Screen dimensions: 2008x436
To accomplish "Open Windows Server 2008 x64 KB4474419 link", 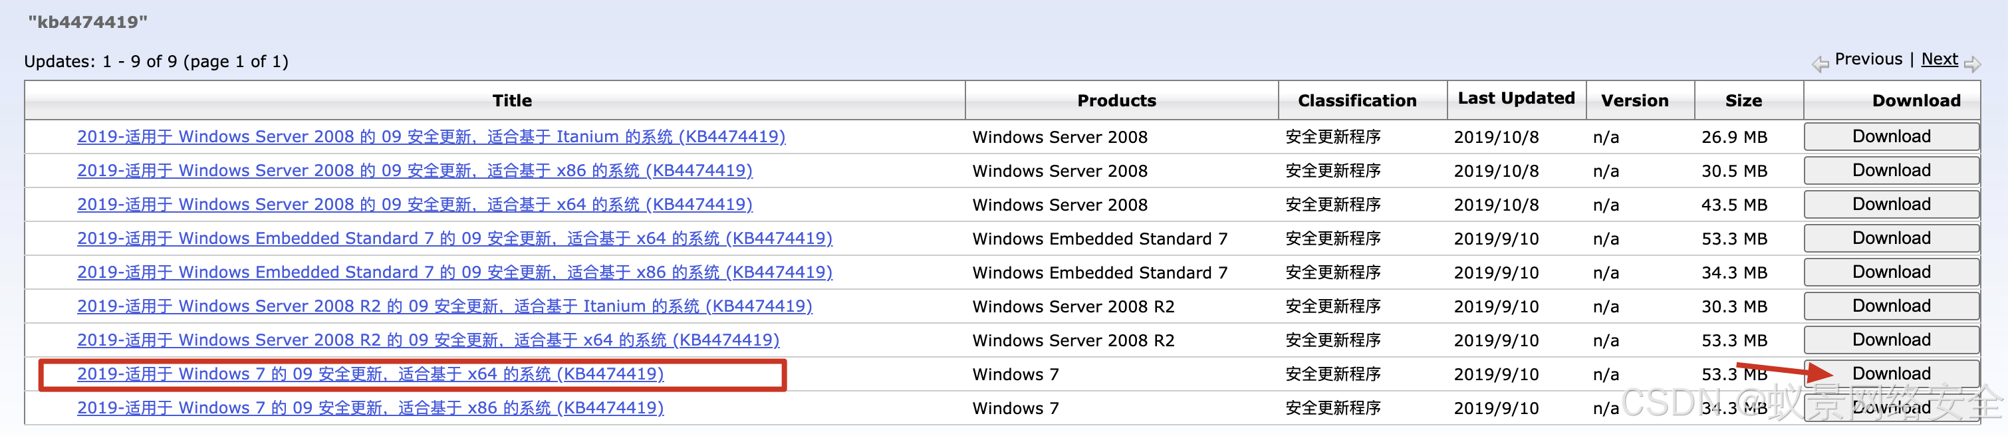I will [415, 205].
